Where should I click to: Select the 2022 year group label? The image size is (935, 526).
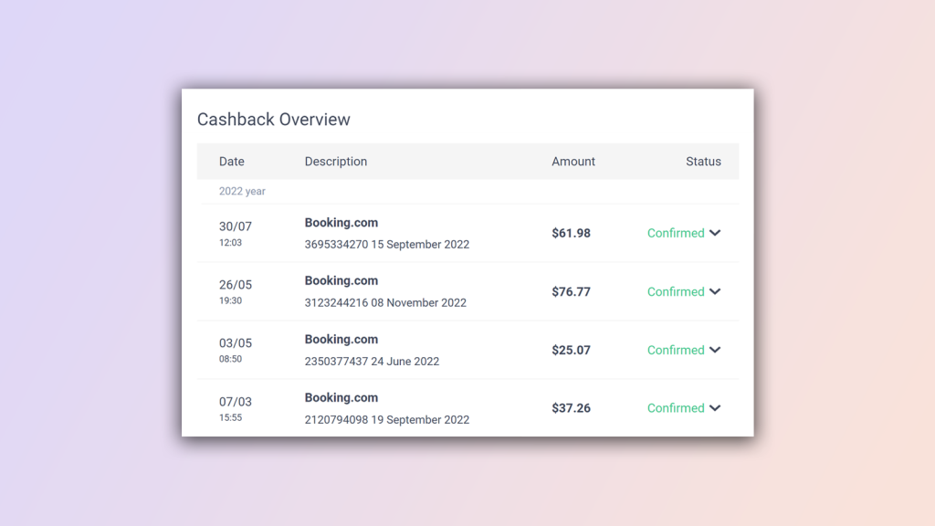coord(242,192)
